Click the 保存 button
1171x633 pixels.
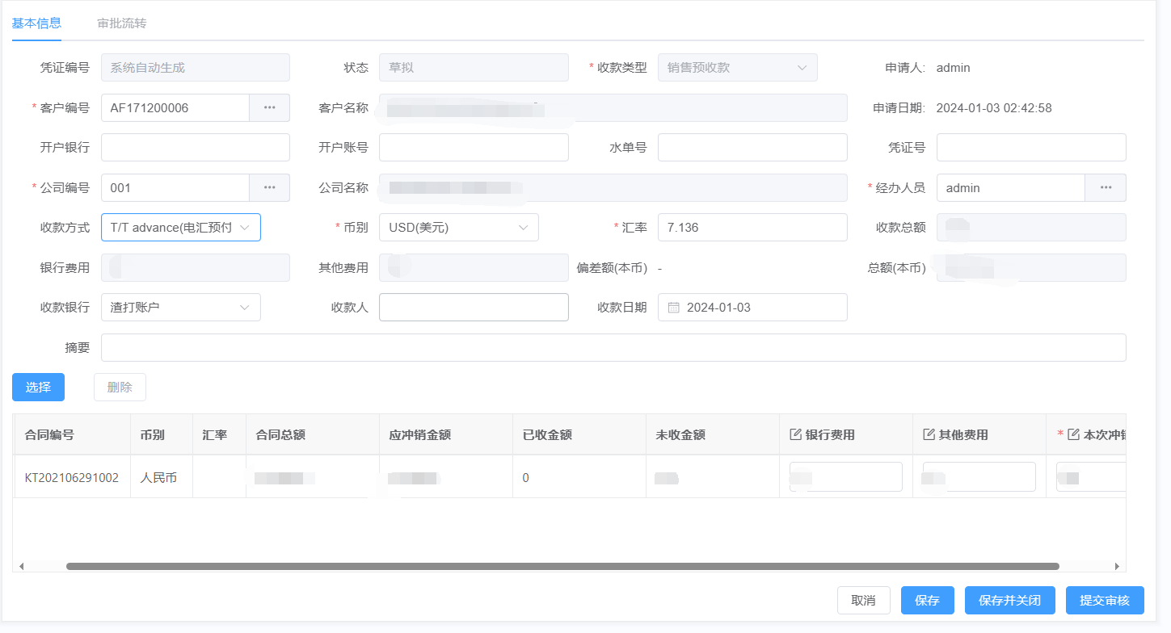(x=928, y=601)
